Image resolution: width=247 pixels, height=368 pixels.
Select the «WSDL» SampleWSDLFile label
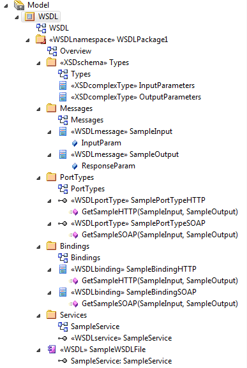(103, 350)
